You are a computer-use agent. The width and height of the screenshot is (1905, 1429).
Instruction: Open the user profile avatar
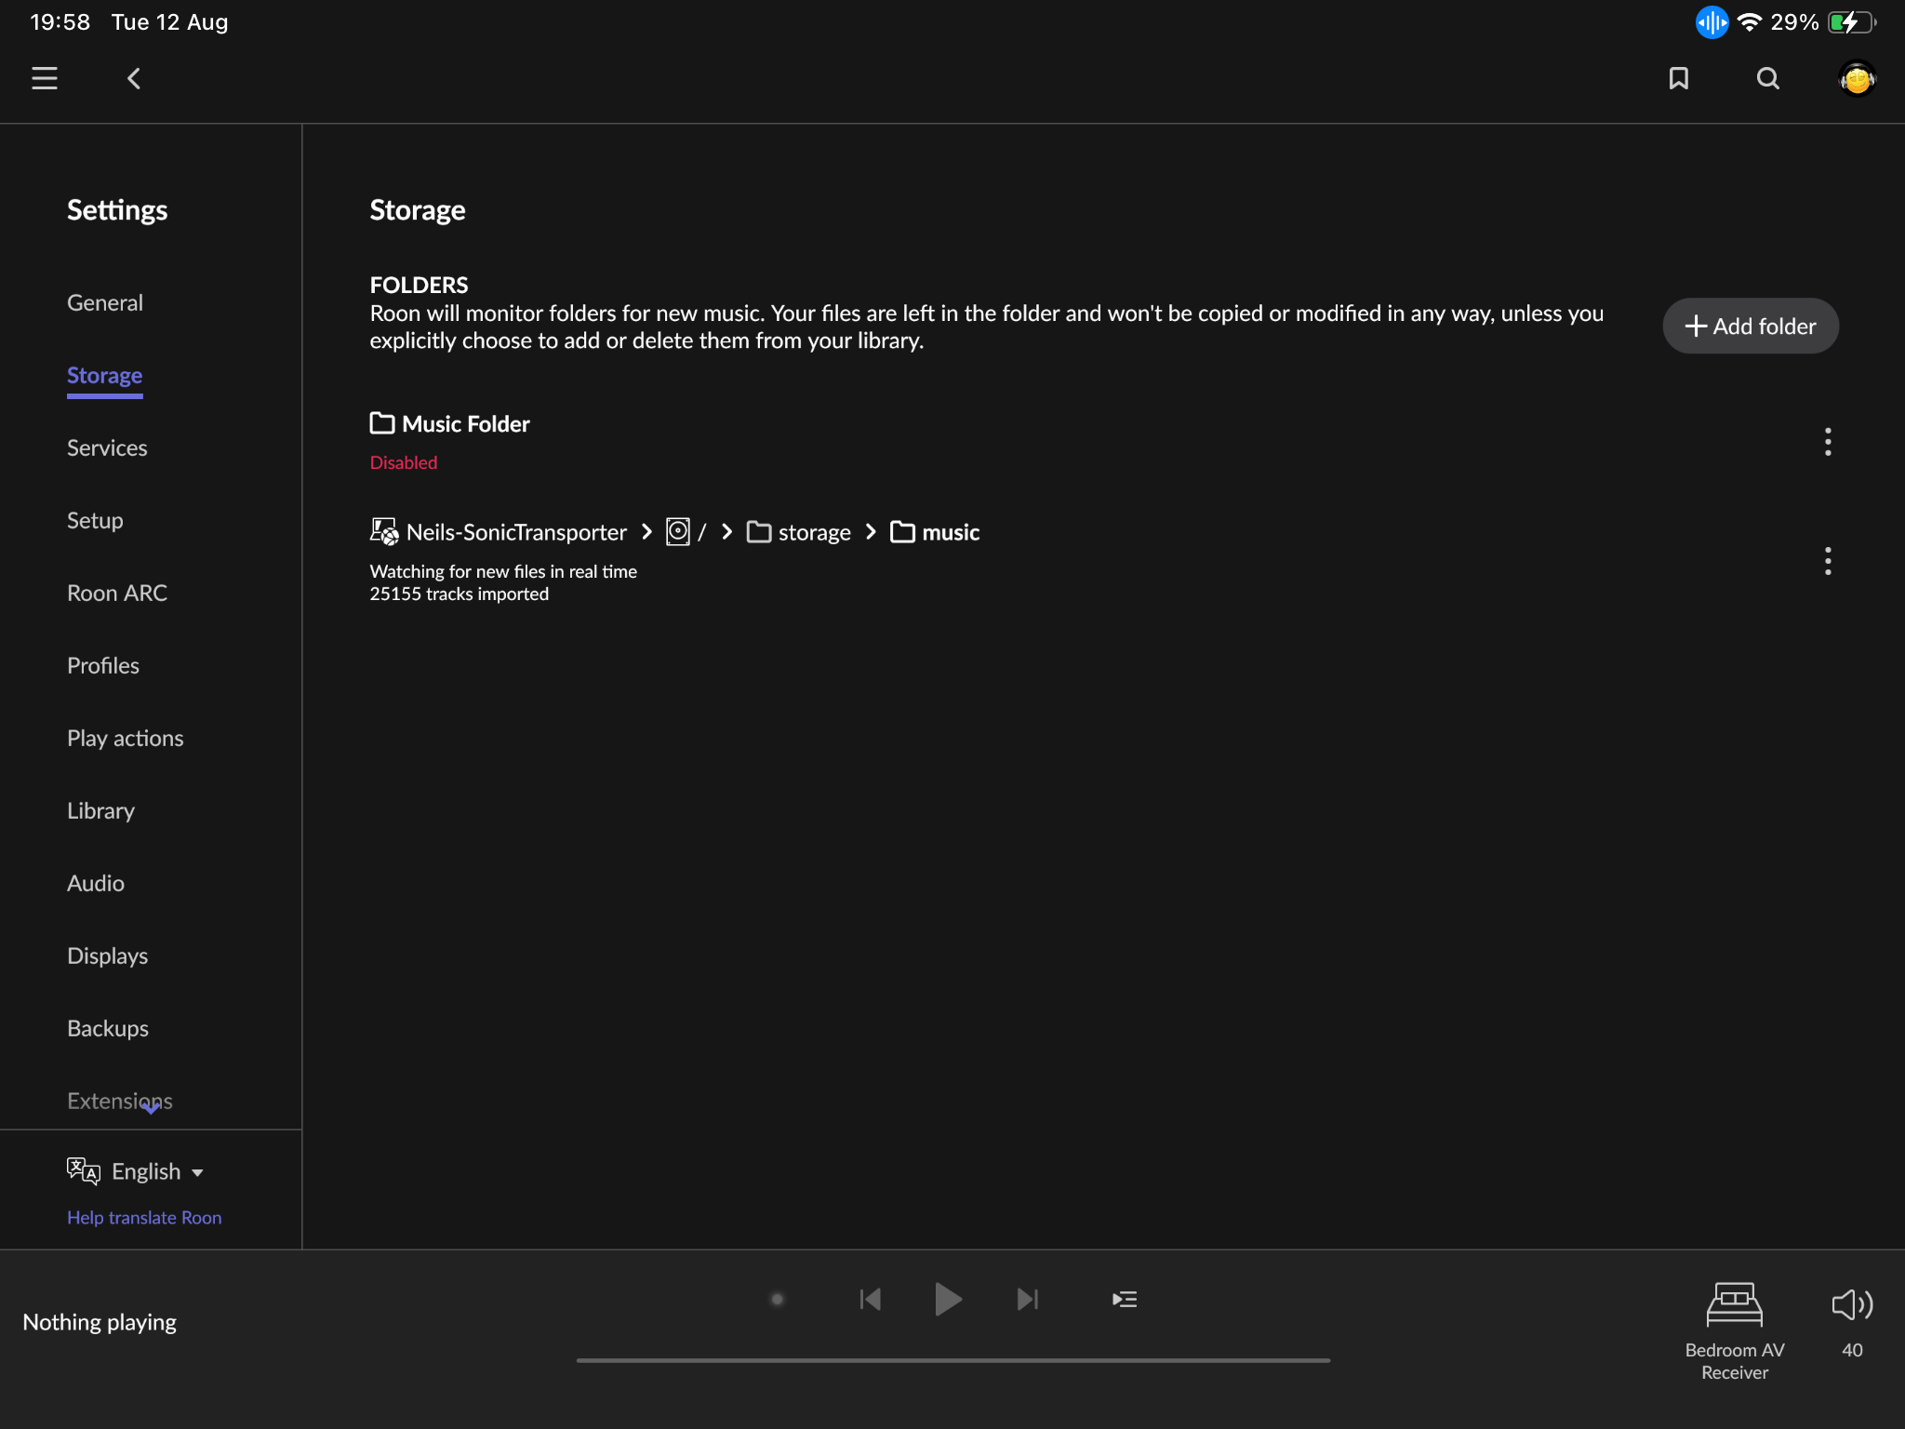point(1857,79)
